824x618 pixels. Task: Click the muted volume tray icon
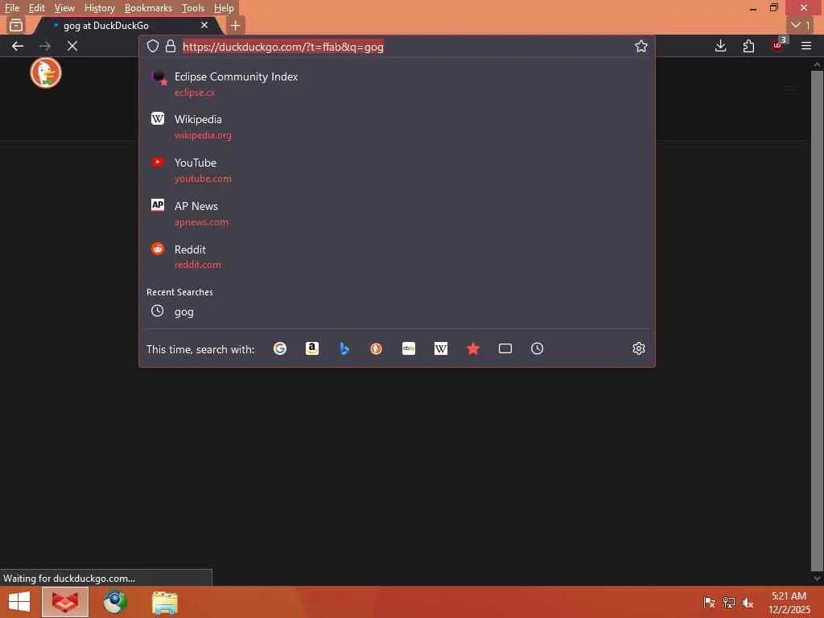click(x=748, y=602)
